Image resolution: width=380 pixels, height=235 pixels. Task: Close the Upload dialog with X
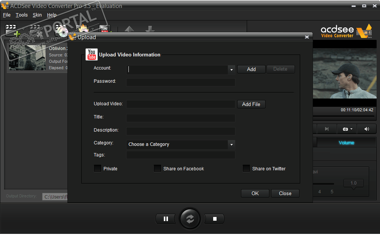(x=307, y=37)
